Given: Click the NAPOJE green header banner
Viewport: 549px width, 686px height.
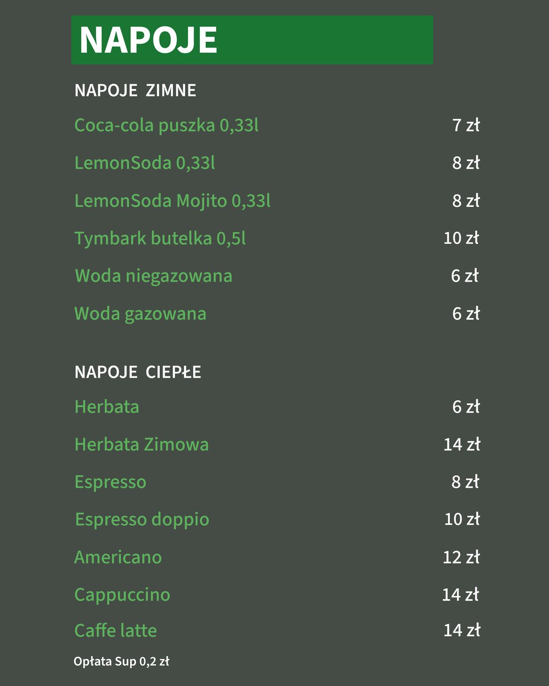Looking at the screenshot, I should (x=252, y=40).
